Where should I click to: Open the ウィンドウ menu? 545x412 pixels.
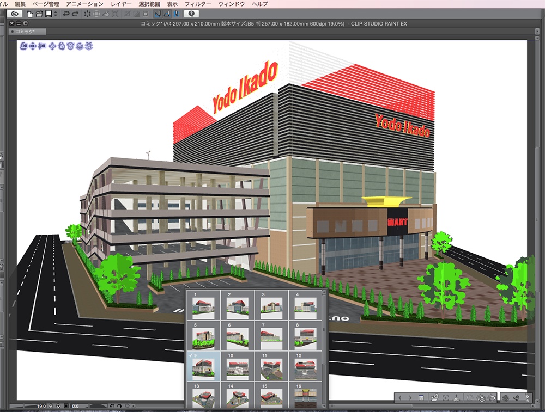(232, 4)
